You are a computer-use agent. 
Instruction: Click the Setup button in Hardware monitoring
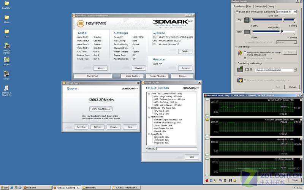295,180
